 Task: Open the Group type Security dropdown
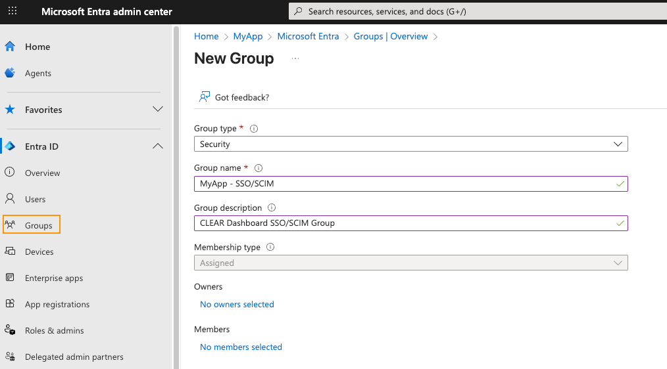point(411,144)
